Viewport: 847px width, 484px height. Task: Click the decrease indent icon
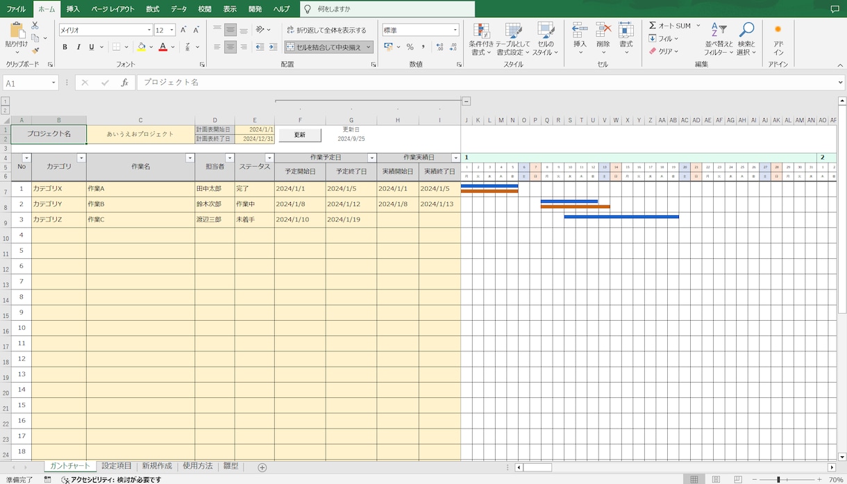(x=260, y=47)
